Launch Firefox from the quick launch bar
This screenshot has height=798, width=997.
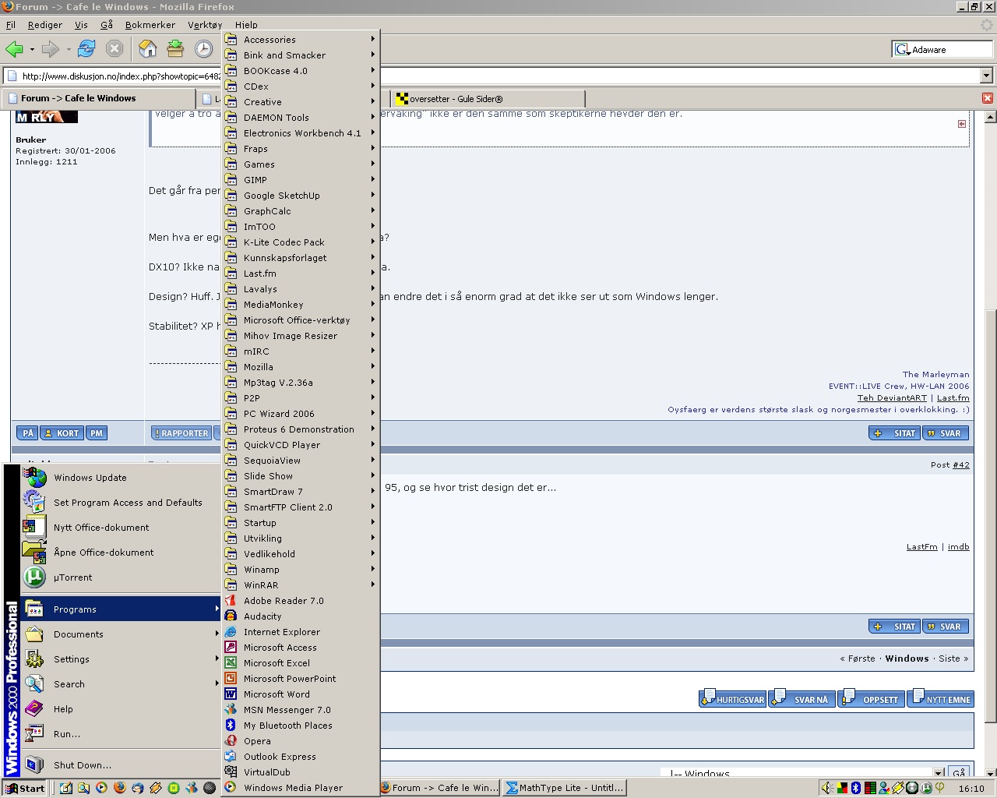(119, 788)
